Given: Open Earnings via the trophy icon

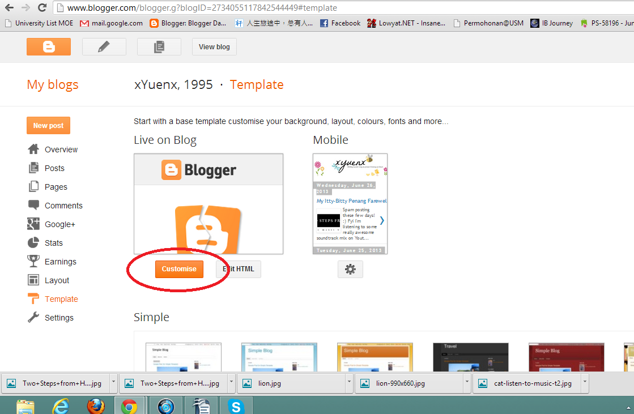Looking at the screenshot, I should point(32,261).
